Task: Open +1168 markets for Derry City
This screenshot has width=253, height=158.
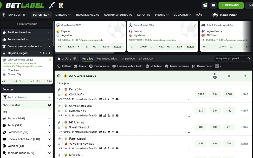Action: (244, 94)
